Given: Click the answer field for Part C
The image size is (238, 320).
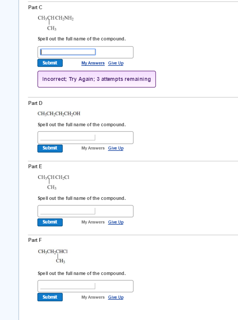Looking at the screenshot, I should tap(67, 51).
